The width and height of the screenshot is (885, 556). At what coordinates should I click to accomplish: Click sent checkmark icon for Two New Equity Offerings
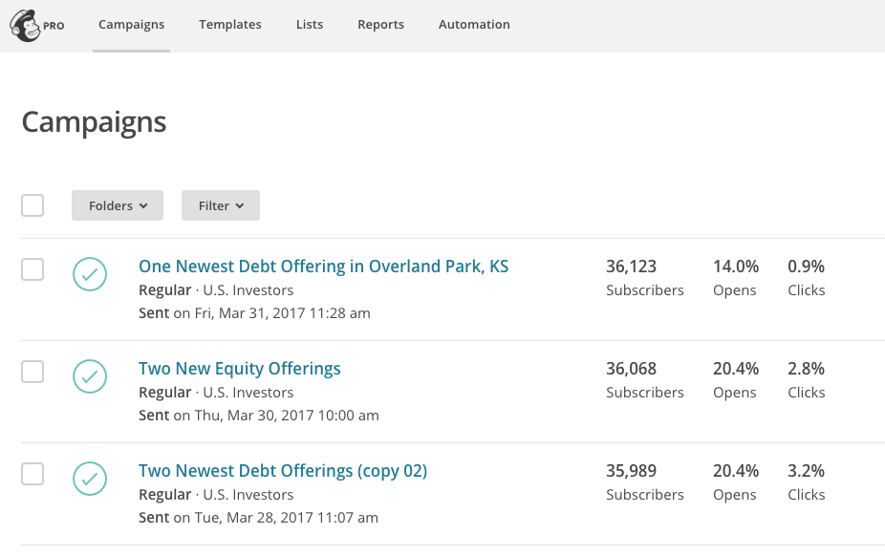(x=90, y=376)
